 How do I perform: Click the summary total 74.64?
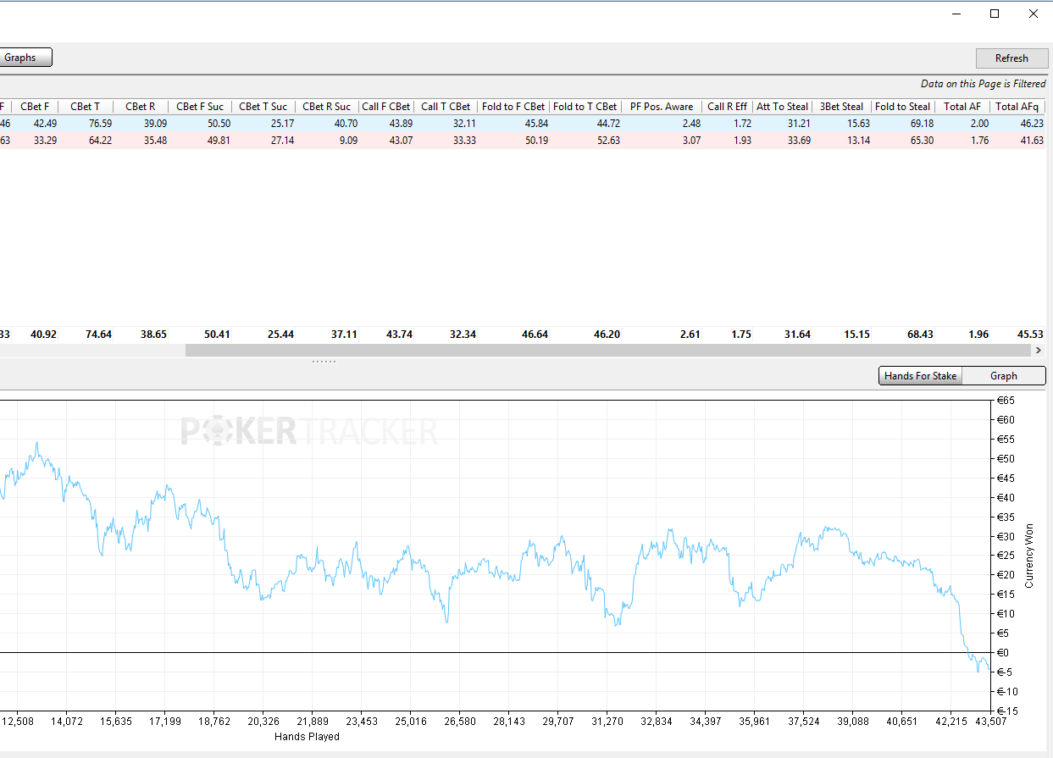click(x=98, y=335)
